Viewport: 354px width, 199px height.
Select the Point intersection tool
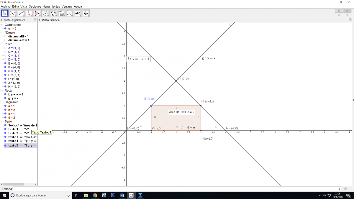[13, 13]
